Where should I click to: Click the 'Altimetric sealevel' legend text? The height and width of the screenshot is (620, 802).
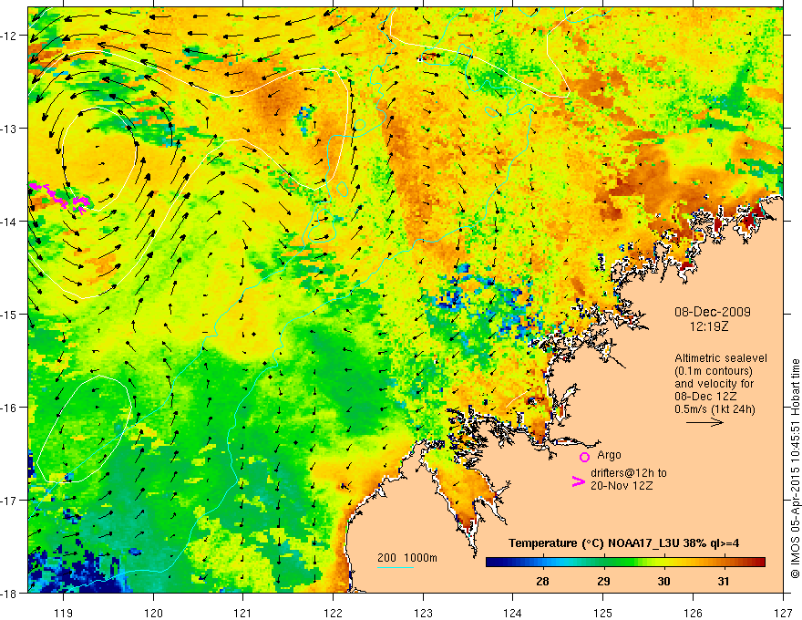point(721,358)
